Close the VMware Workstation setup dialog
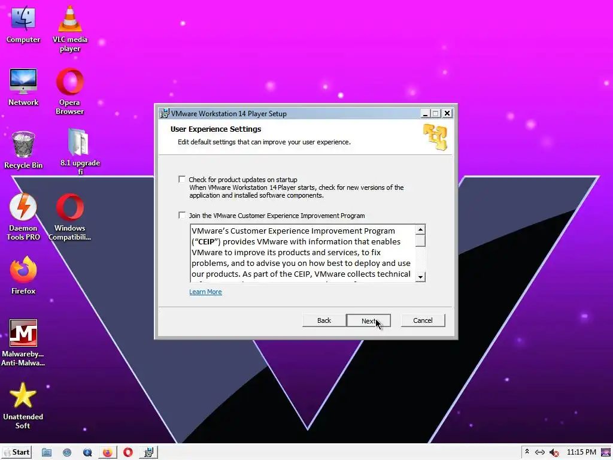This screenshot has height=460, width=613. 447,113
